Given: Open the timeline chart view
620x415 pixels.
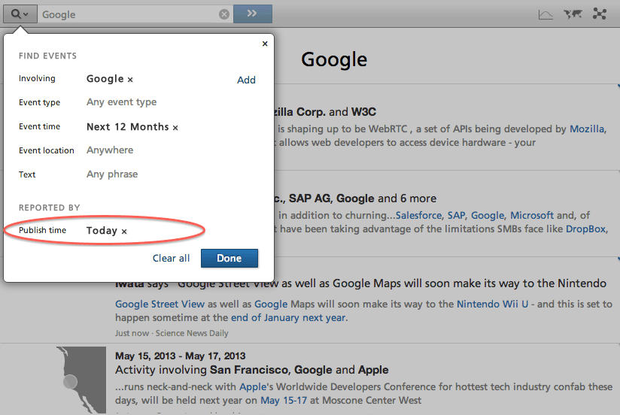Looking at the screenshot, I should 546,14.
